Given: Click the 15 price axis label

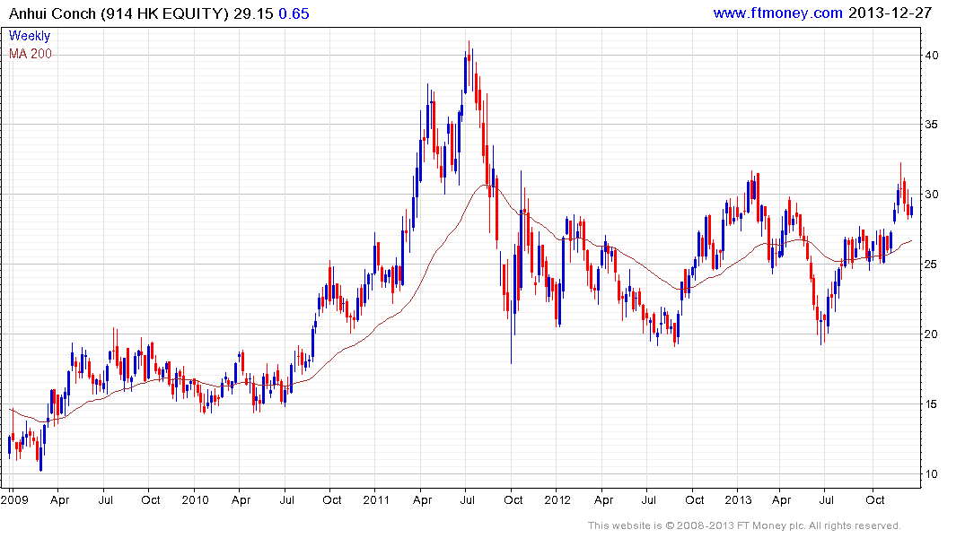Looking at the screenshot, I should pyautogui.click(x=932, y=404).
